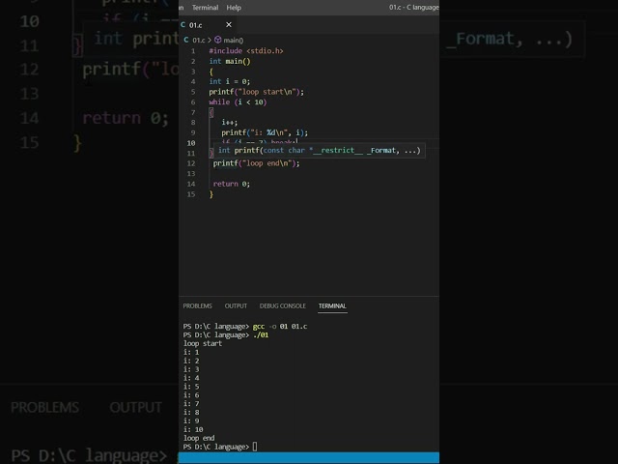Click the printf("loop end\n") line
618x464 pixels.
pos(256,163)
